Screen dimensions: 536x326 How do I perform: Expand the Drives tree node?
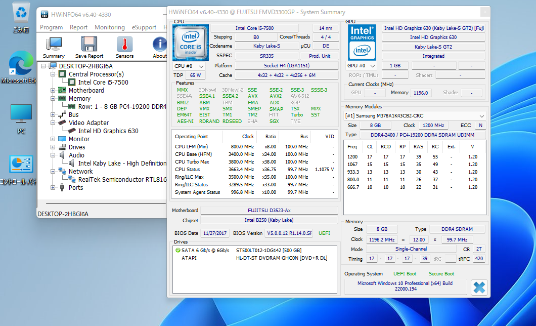click(x=53, y=147)
